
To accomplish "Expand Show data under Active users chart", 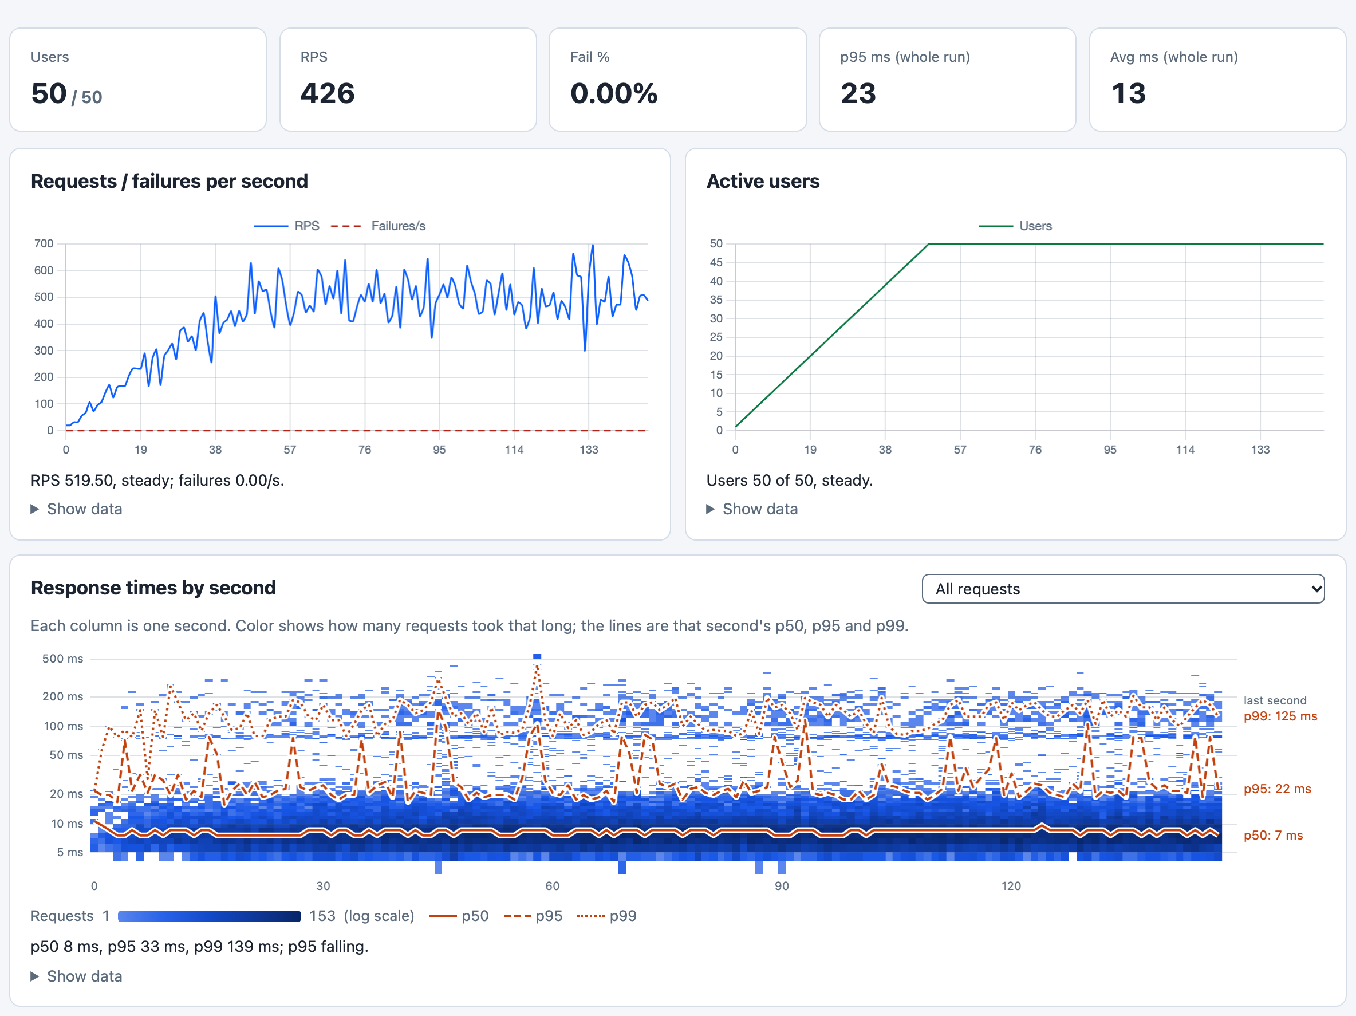I will (752, 509).
